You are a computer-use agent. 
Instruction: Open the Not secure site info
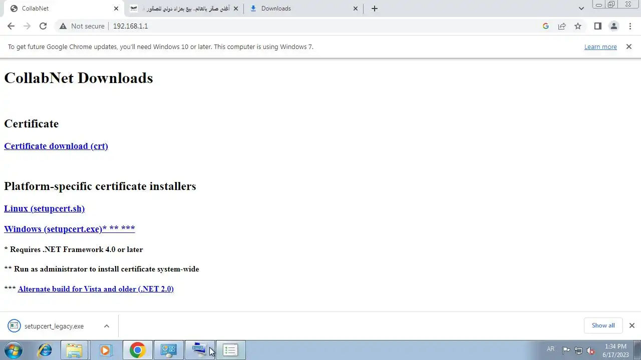[x=82, y=26]
